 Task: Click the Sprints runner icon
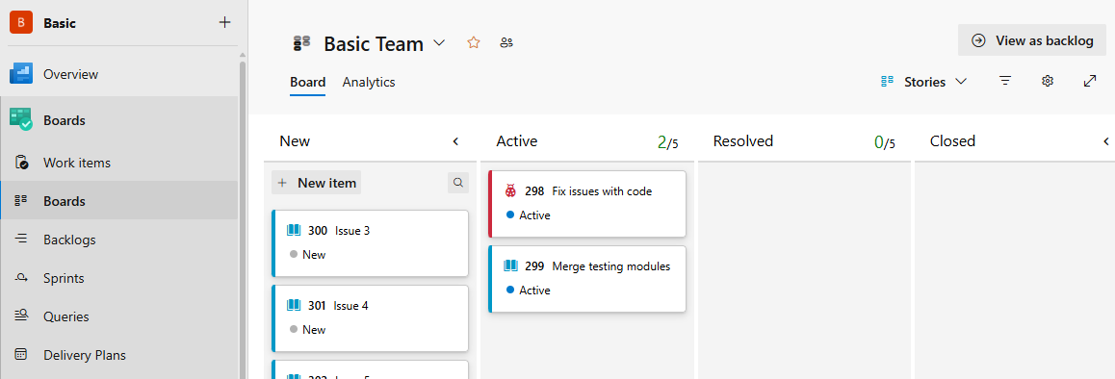[x=21, y=278]
